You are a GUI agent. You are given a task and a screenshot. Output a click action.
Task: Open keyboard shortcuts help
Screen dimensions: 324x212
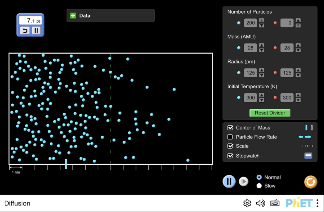275,203
